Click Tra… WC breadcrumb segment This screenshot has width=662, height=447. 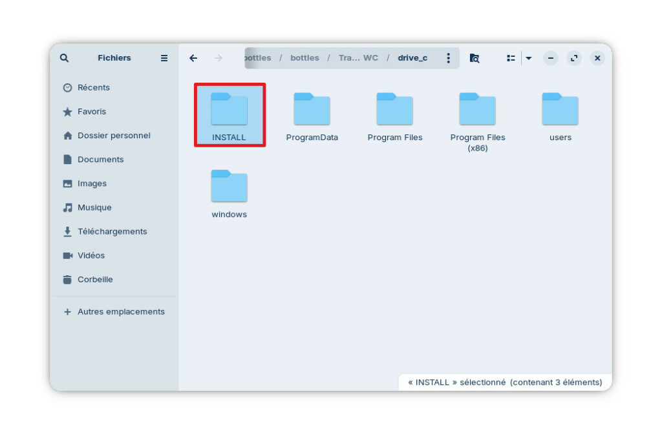tap(358, 58)
